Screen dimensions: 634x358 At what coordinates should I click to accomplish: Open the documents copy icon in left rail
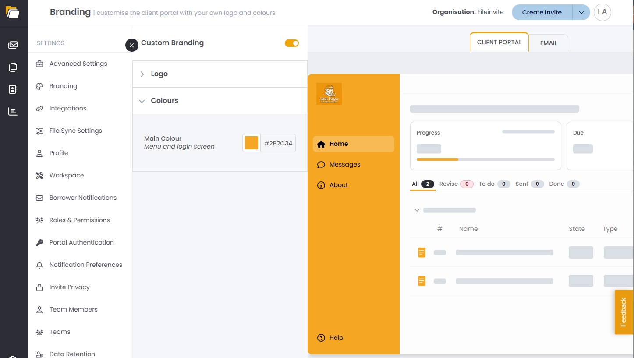pyautogui.click(x=13, y=67)
